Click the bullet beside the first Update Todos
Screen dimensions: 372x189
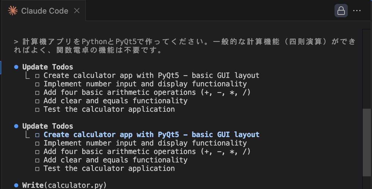point(16,66)
